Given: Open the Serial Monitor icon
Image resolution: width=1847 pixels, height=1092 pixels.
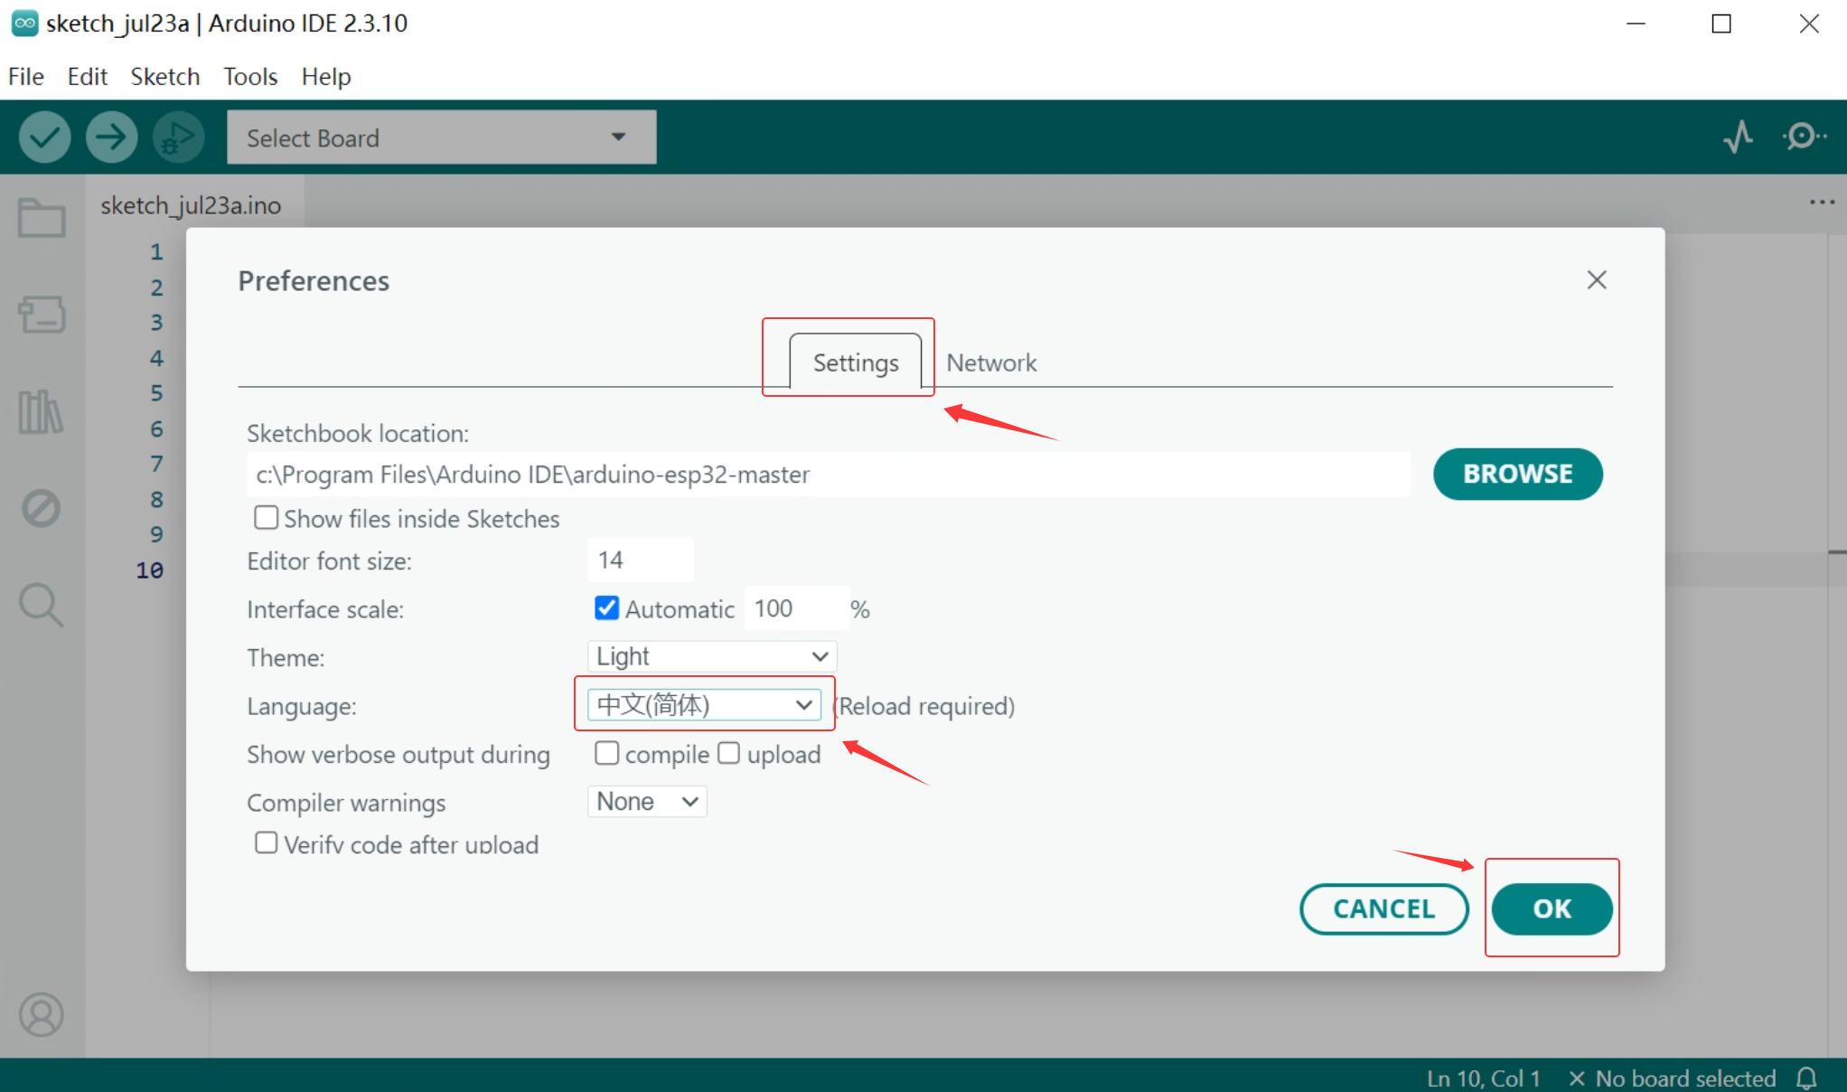Looking at the screenshot, I should (1804, 137).
